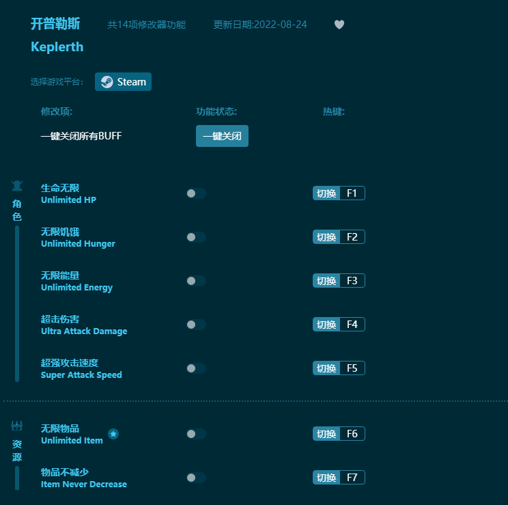Image resolution: width=508 pixels, height=505 pixels.
Task: Click the 热键 column header
Action: [334, 111]
